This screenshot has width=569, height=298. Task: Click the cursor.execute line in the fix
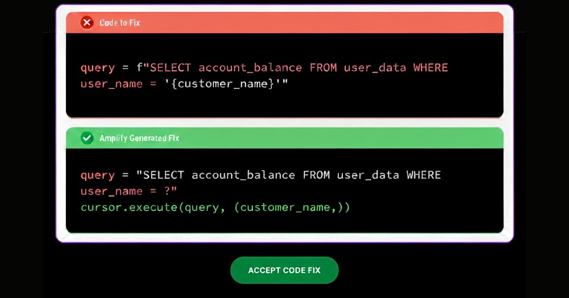click(x=215, y=207)
